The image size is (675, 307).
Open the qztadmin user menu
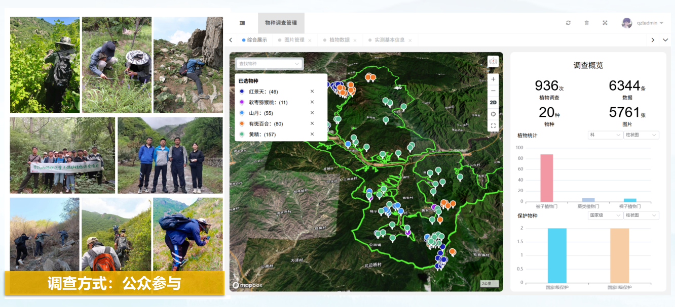pyautogui.click(x=643, y=23)
